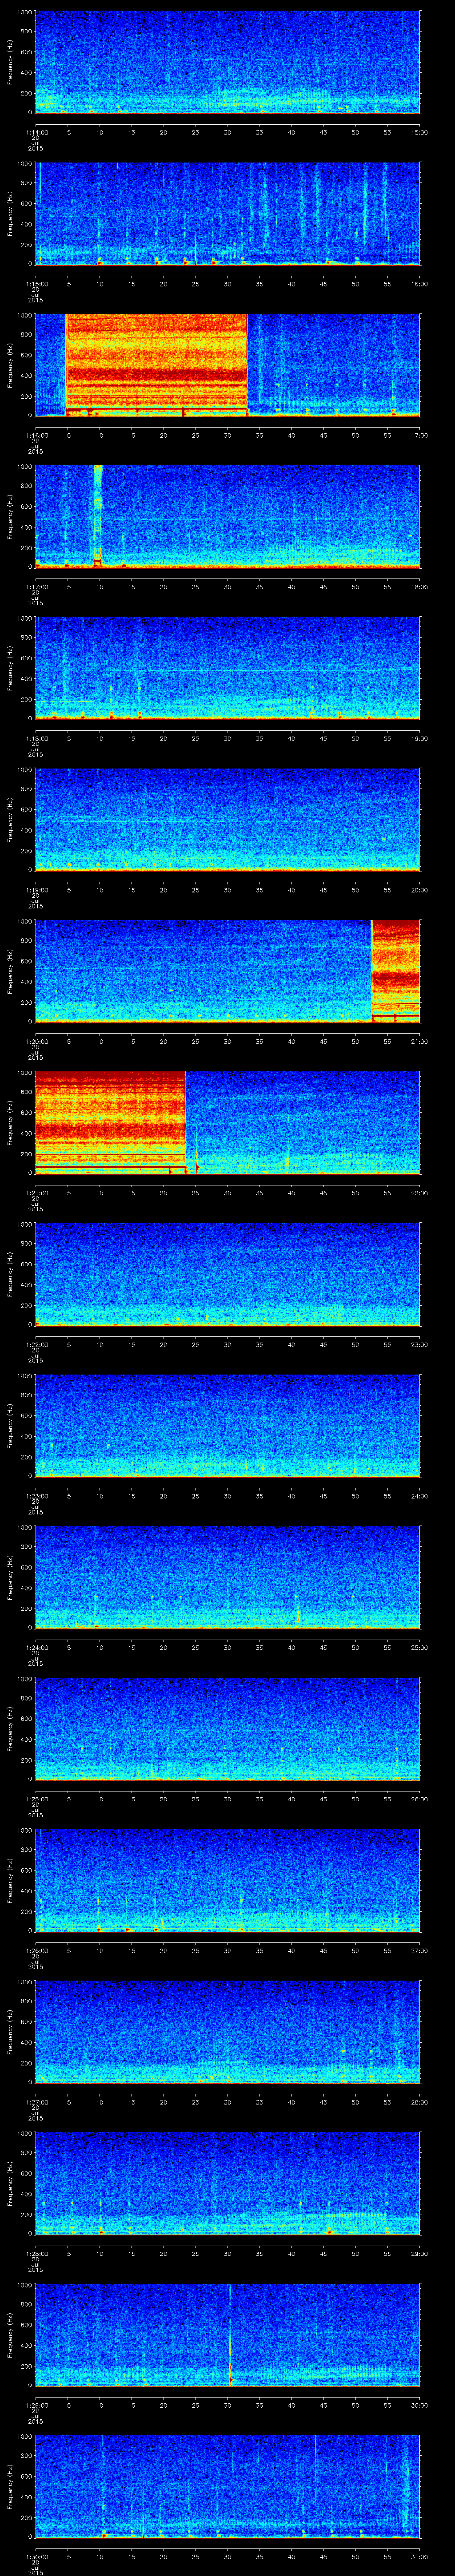Screen dimensions: 455x2576
Task: Click the 1:27:00 start time label
Action: (36, 2101)
